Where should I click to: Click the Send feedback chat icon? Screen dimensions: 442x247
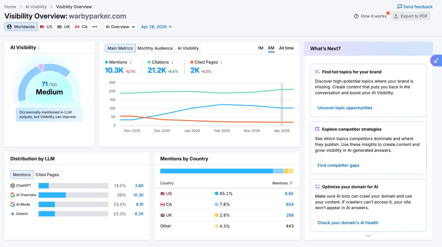coord(400,7)
